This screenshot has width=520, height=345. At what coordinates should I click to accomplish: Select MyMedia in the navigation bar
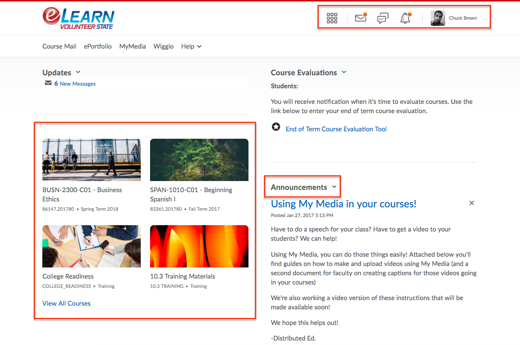coord(133,46)
